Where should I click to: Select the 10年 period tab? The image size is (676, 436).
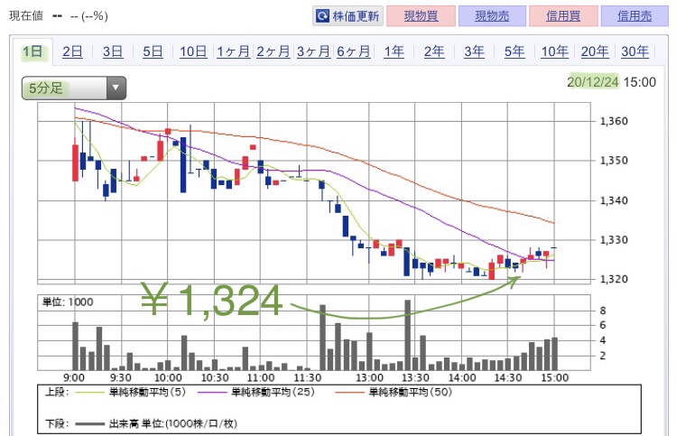coord(554,51)
